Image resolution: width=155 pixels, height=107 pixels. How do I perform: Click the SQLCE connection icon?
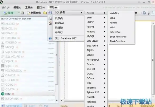point(3,61)
